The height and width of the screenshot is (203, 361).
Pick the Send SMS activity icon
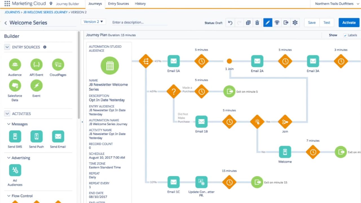[x=15, y=136]
